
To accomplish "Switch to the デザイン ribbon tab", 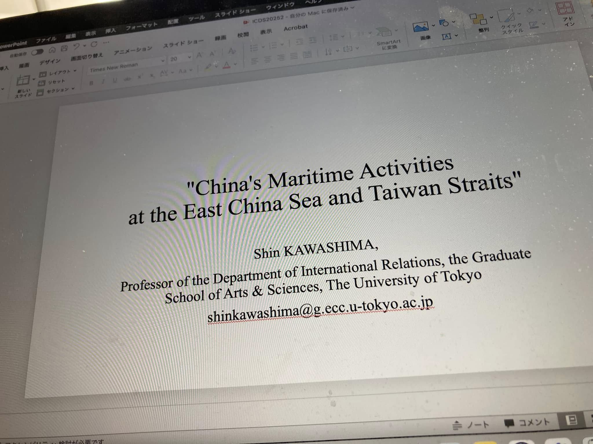I will [x=50, y=62].
